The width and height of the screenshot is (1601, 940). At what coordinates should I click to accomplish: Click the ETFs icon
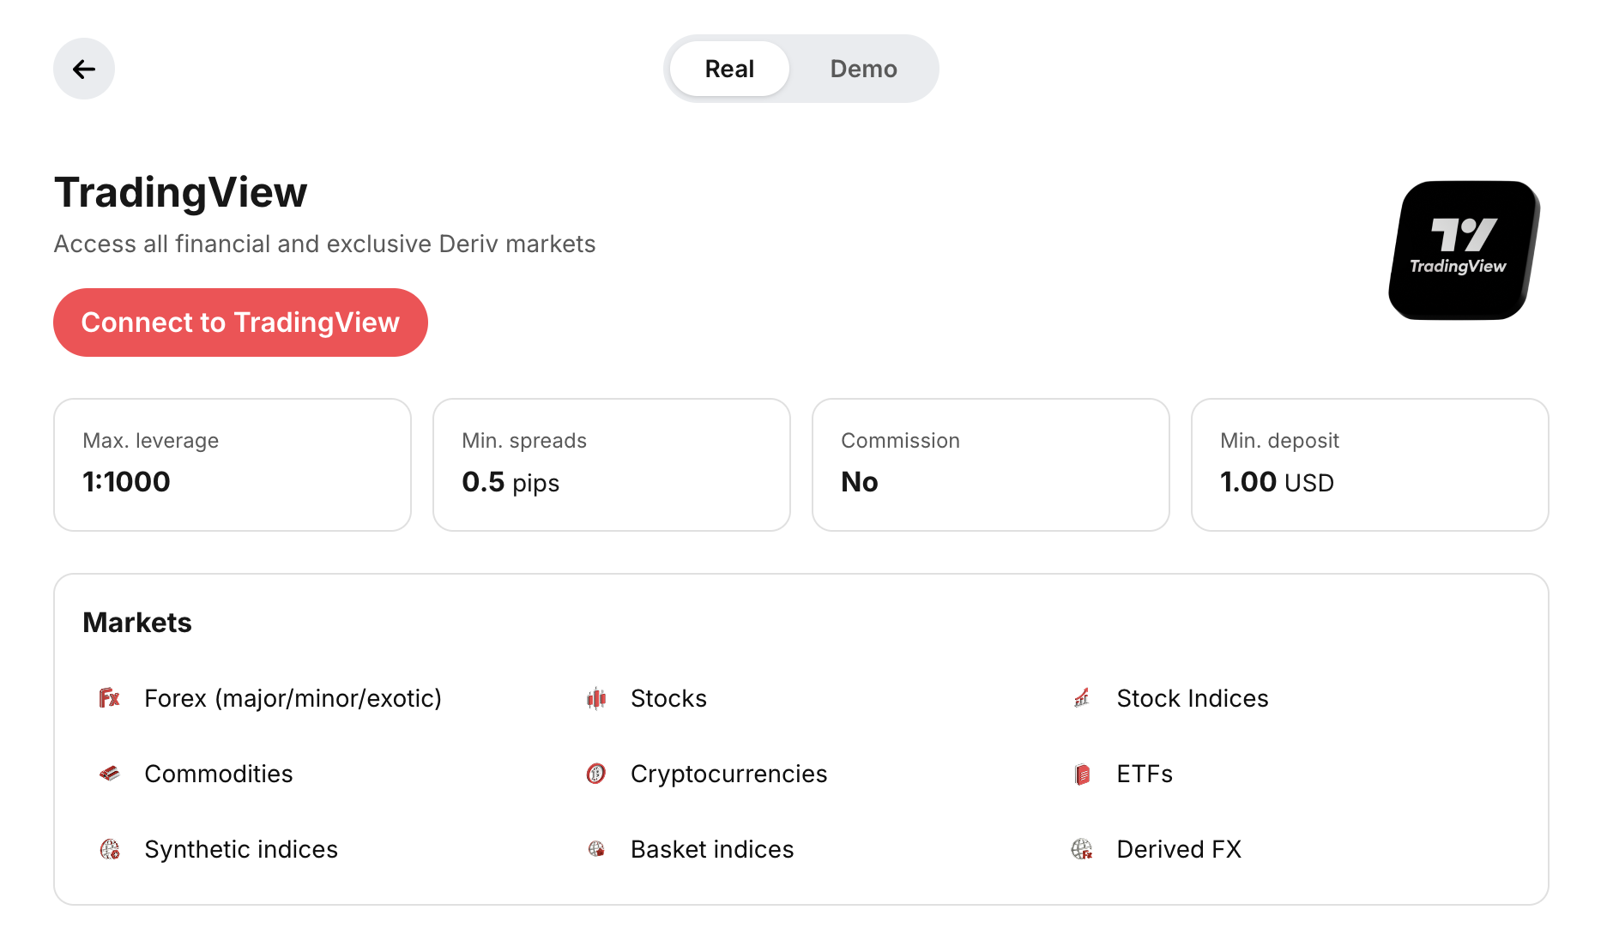point(1082,774)
